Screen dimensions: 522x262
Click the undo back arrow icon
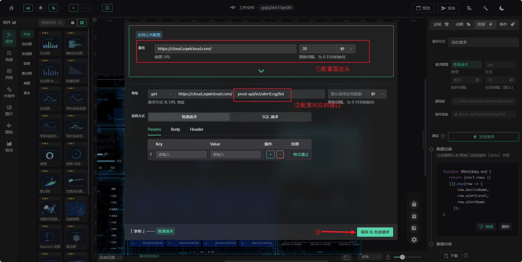73,8
